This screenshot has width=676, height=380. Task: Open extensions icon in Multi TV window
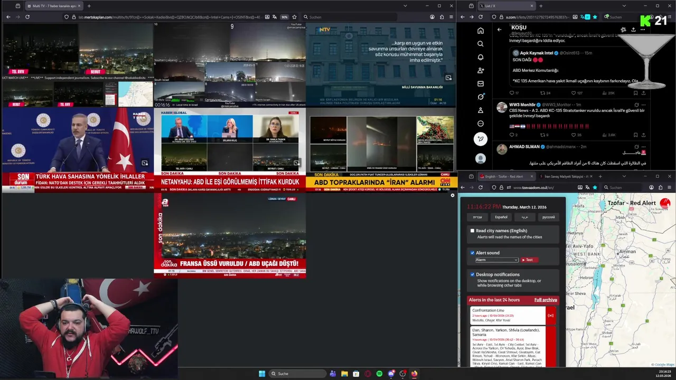point(442,17)
